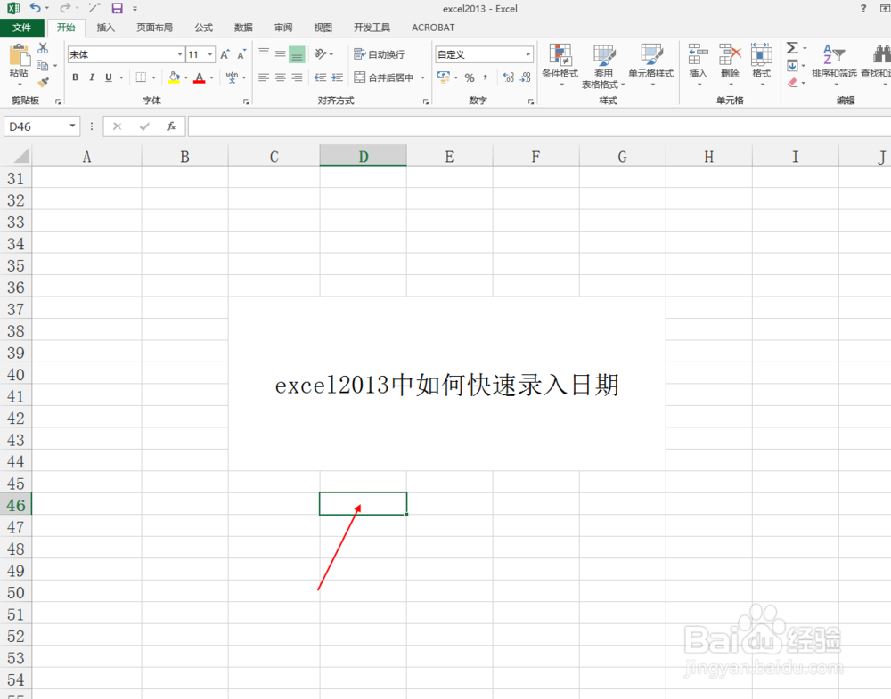Click the decrease decimal icon

click(525, 77)
